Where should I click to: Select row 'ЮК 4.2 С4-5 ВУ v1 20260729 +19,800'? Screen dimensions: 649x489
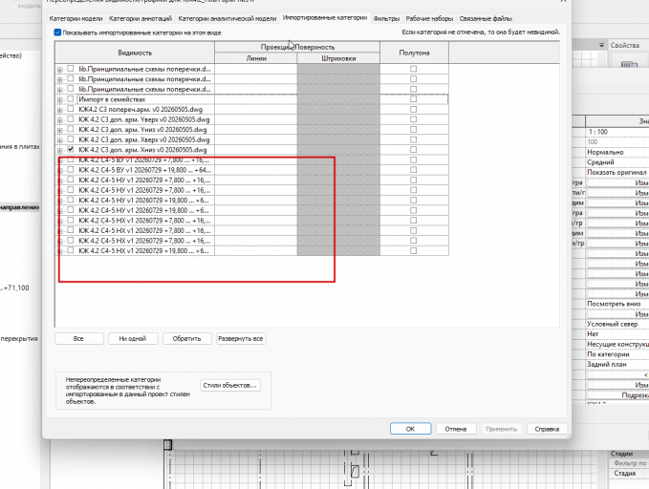[x=144, y=170]
